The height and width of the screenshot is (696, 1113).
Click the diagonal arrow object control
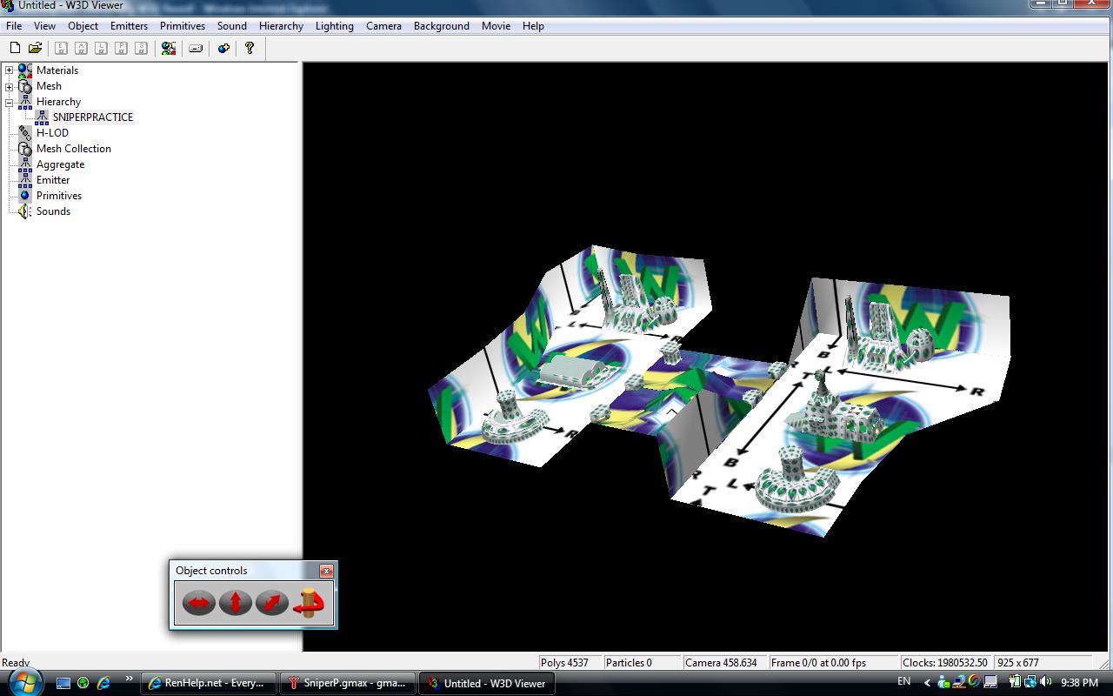click(x=271, y=602)
